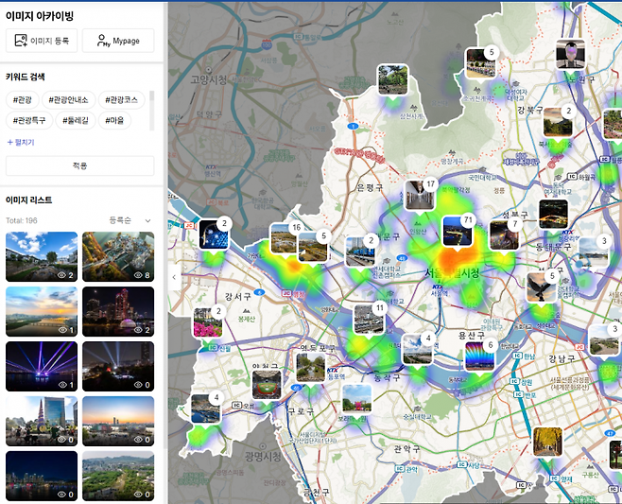Open the map cluster marker showing 71 images

click(x=458, y=233)
